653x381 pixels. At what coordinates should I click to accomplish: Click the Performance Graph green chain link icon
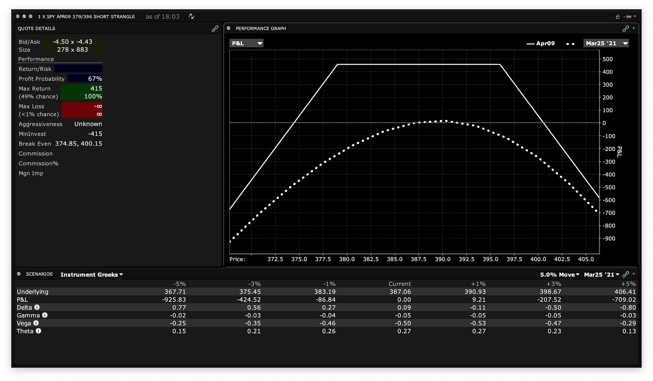tap(626, 29)
